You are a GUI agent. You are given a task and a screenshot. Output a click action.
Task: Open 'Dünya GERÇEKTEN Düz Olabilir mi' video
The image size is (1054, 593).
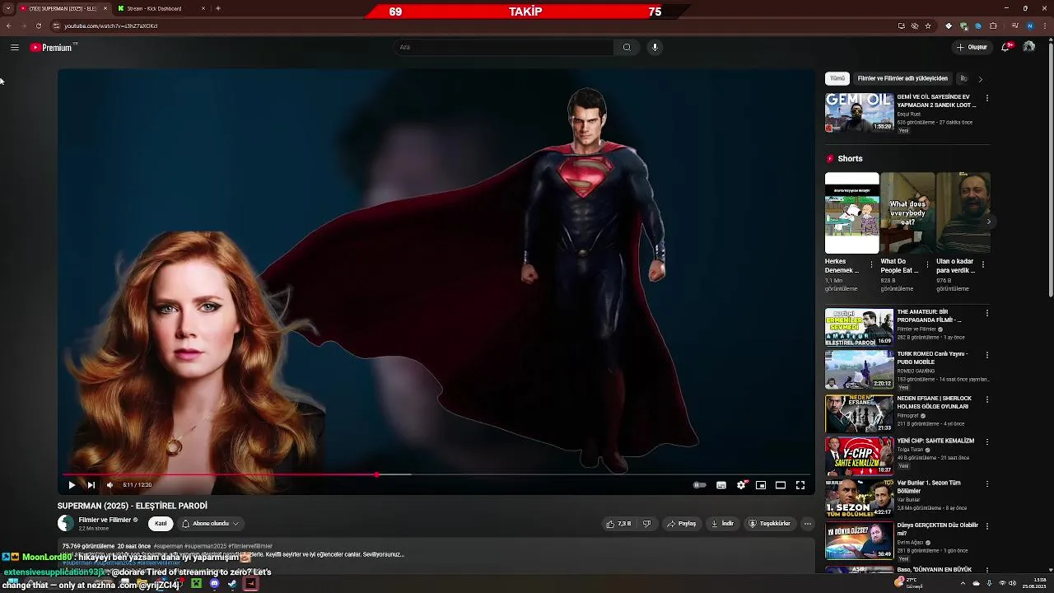click(859, 541)
